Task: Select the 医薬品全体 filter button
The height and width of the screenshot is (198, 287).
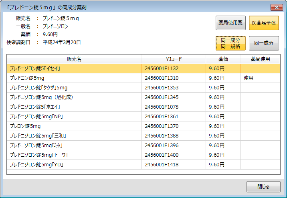Action: pos(264,23)
